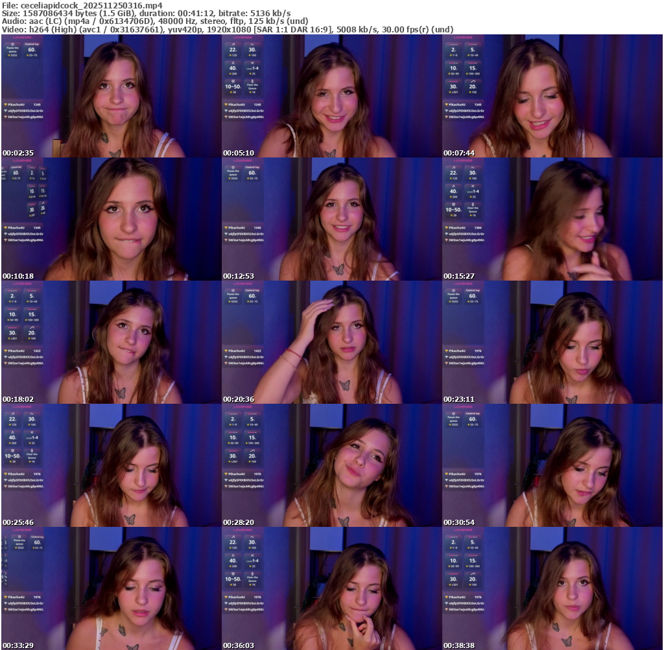Image resolution: width=664 pixels, height=650 pixels.
Task: Open the frame at timestamp 00:28:20
Action: (x=331, y=465)
